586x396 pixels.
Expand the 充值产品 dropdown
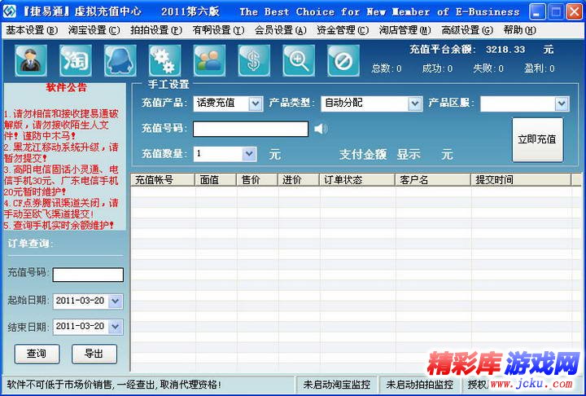[x=255, y=103]
